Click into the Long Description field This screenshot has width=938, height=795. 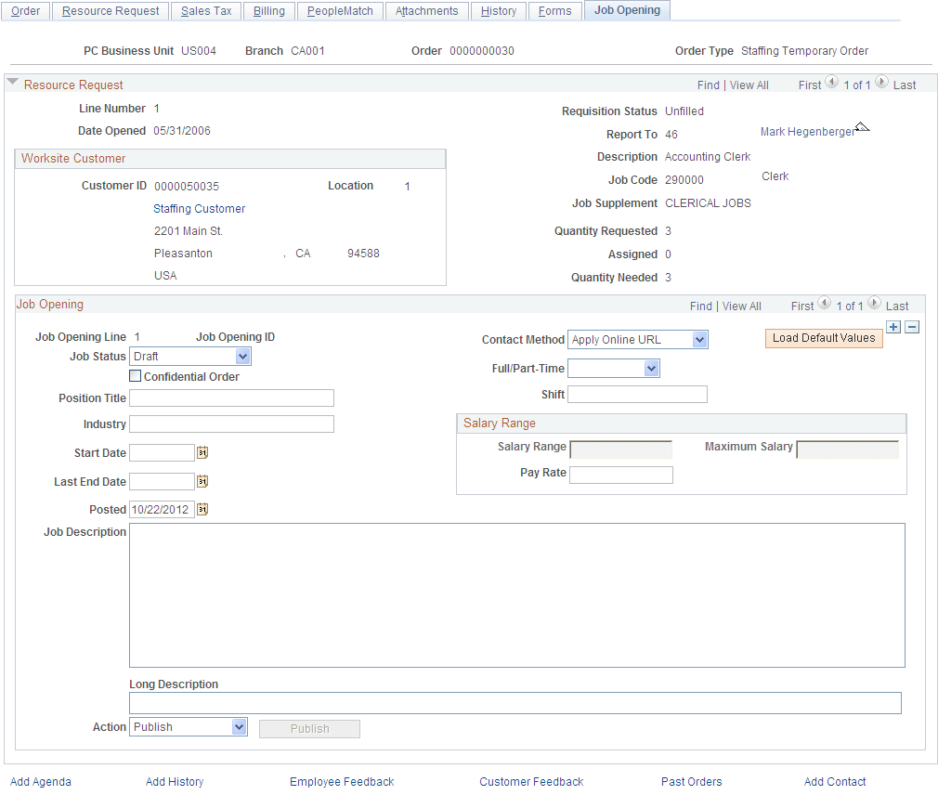coord(515,703)
